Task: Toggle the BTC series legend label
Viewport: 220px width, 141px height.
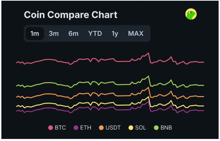Action: tap(60, 128)
